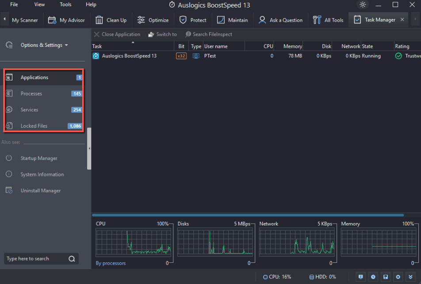Open the File menu
This screenshot has height=284, width=421.
[14, 4]
